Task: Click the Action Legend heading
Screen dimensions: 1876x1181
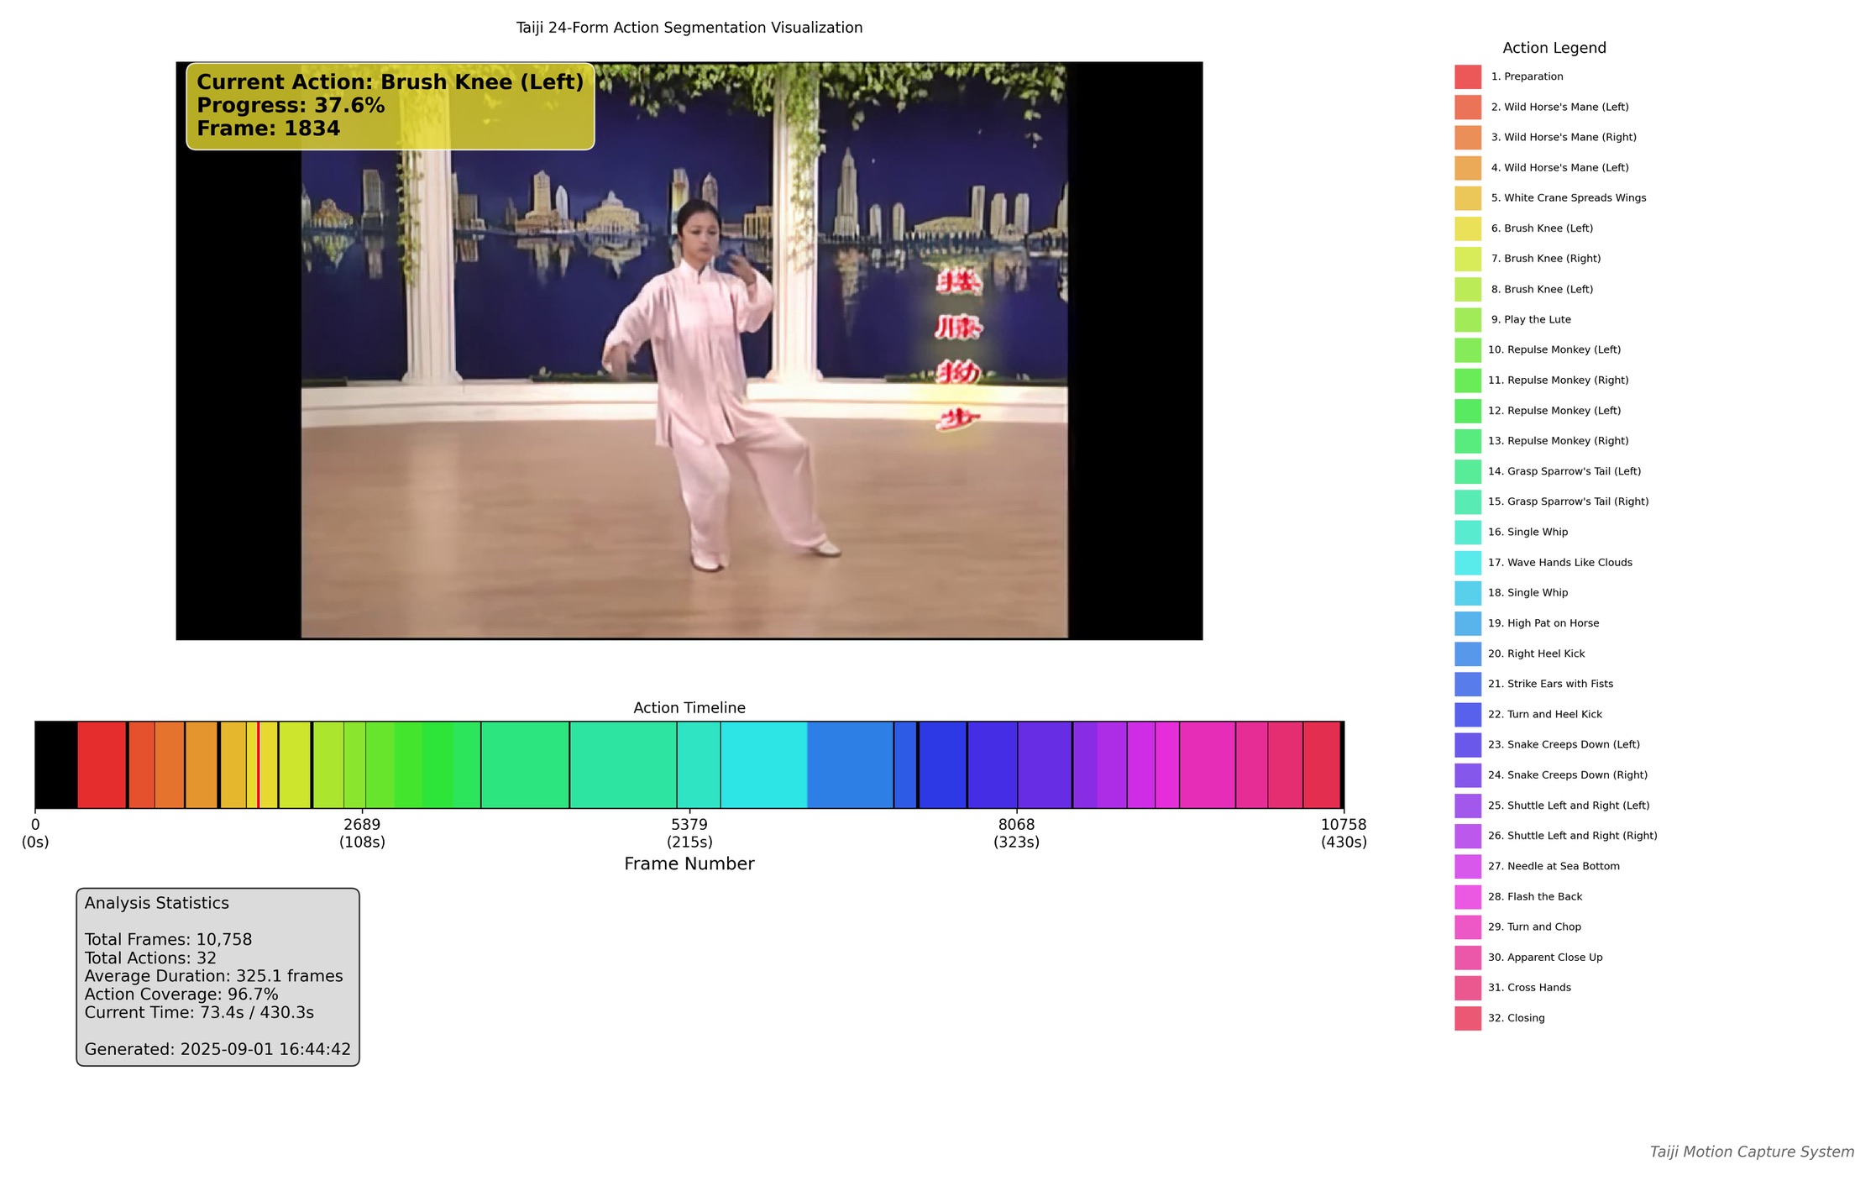Action: [1554, 48]
